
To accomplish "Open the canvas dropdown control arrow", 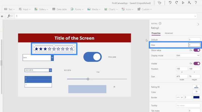I will click(x=52, y=58).
